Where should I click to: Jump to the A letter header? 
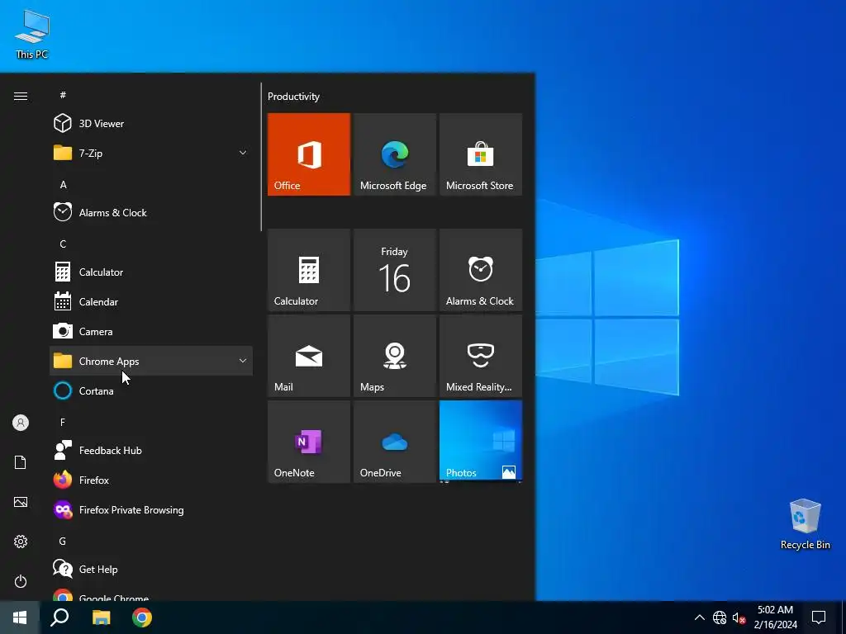[x=63, y=185]
